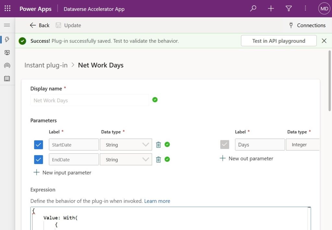332x230 pixels.
Task: Open the monitor sidebar icon
Action: click(x=7, y=52)
